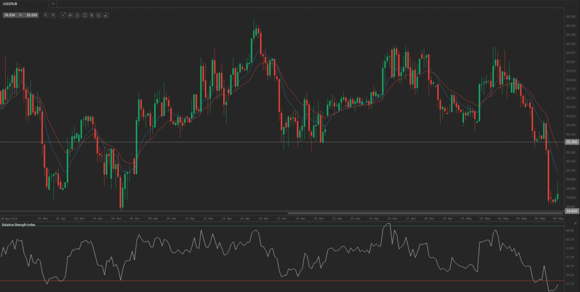Add a new chart tab with plus

click(x=53, y=3)
